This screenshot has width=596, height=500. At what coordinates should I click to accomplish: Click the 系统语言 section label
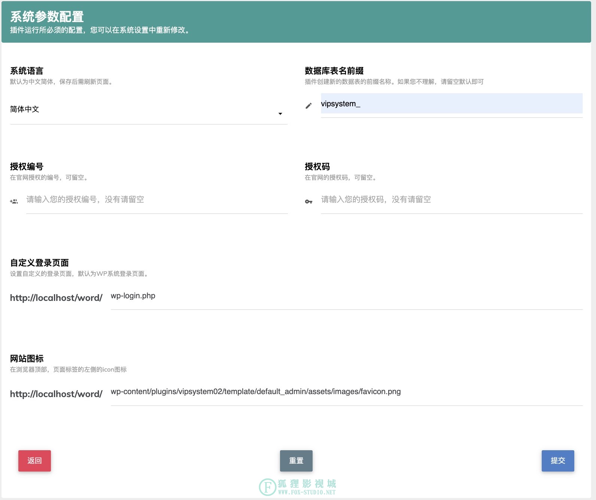pos(27,71)
